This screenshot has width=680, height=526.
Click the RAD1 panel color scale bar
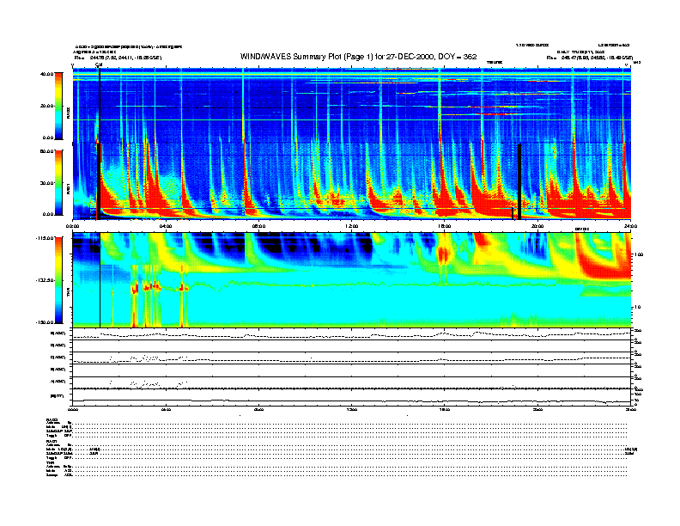click(58, 182)
